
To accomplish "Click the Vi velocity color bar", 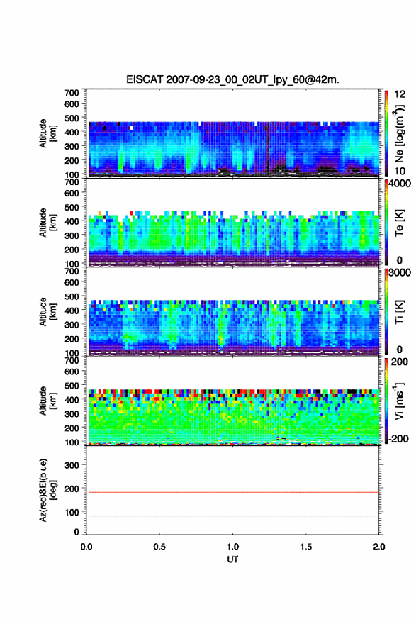I will [x=386, y=401].
